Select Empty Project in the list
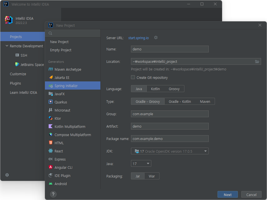This screenshot has height=200, width=267. coord(73,50)
